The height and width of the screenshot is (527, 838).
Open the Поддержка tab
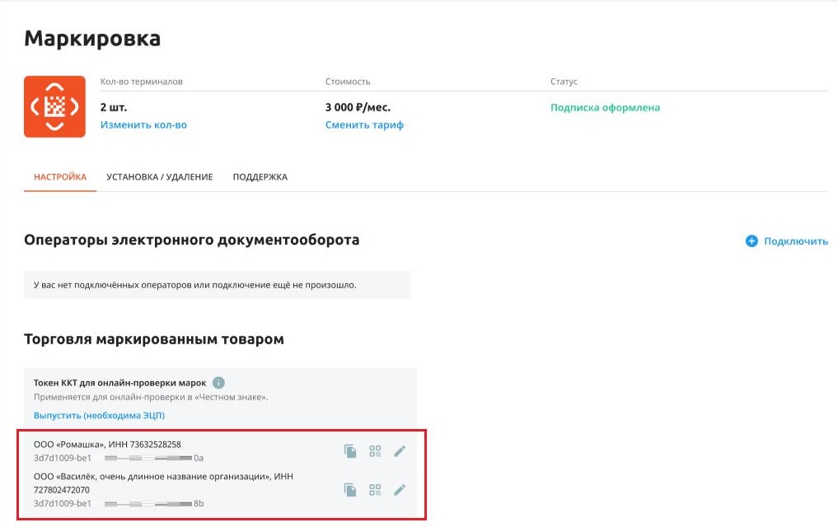pyautogui.click(x=260, y=177)
